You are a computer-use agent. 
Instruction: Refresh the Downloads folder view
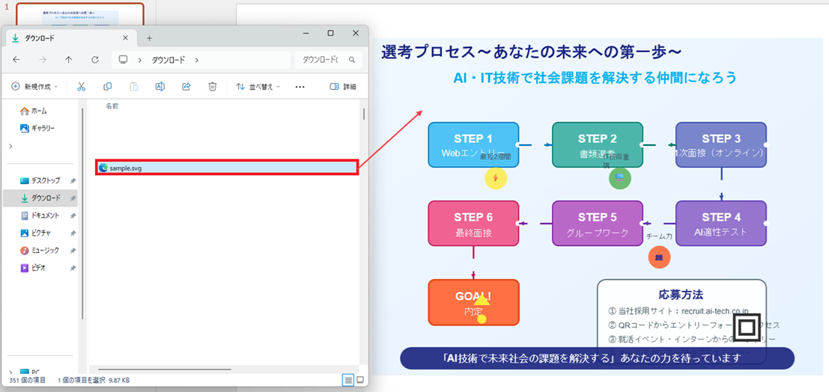95,60
